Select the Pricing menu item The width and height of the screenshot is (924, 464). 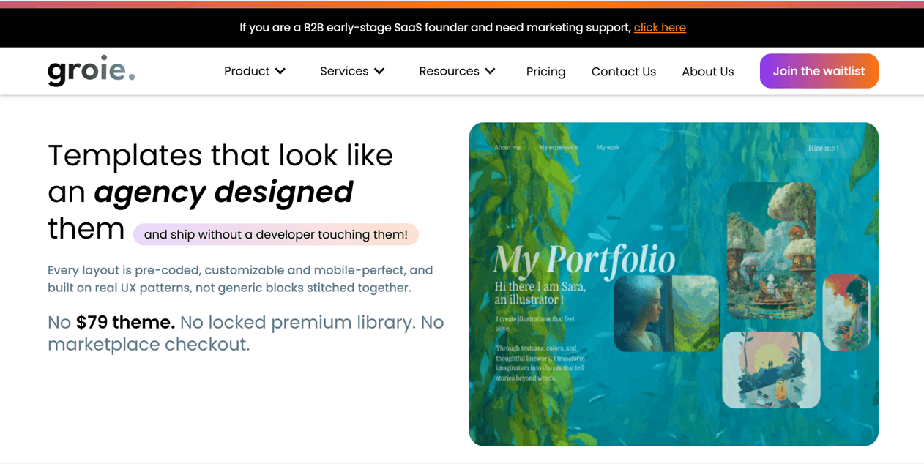545,71
